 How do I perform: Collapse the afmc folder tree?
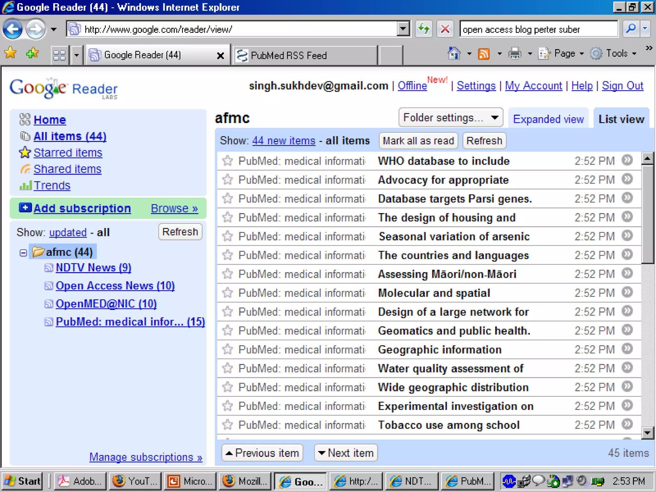23,253
